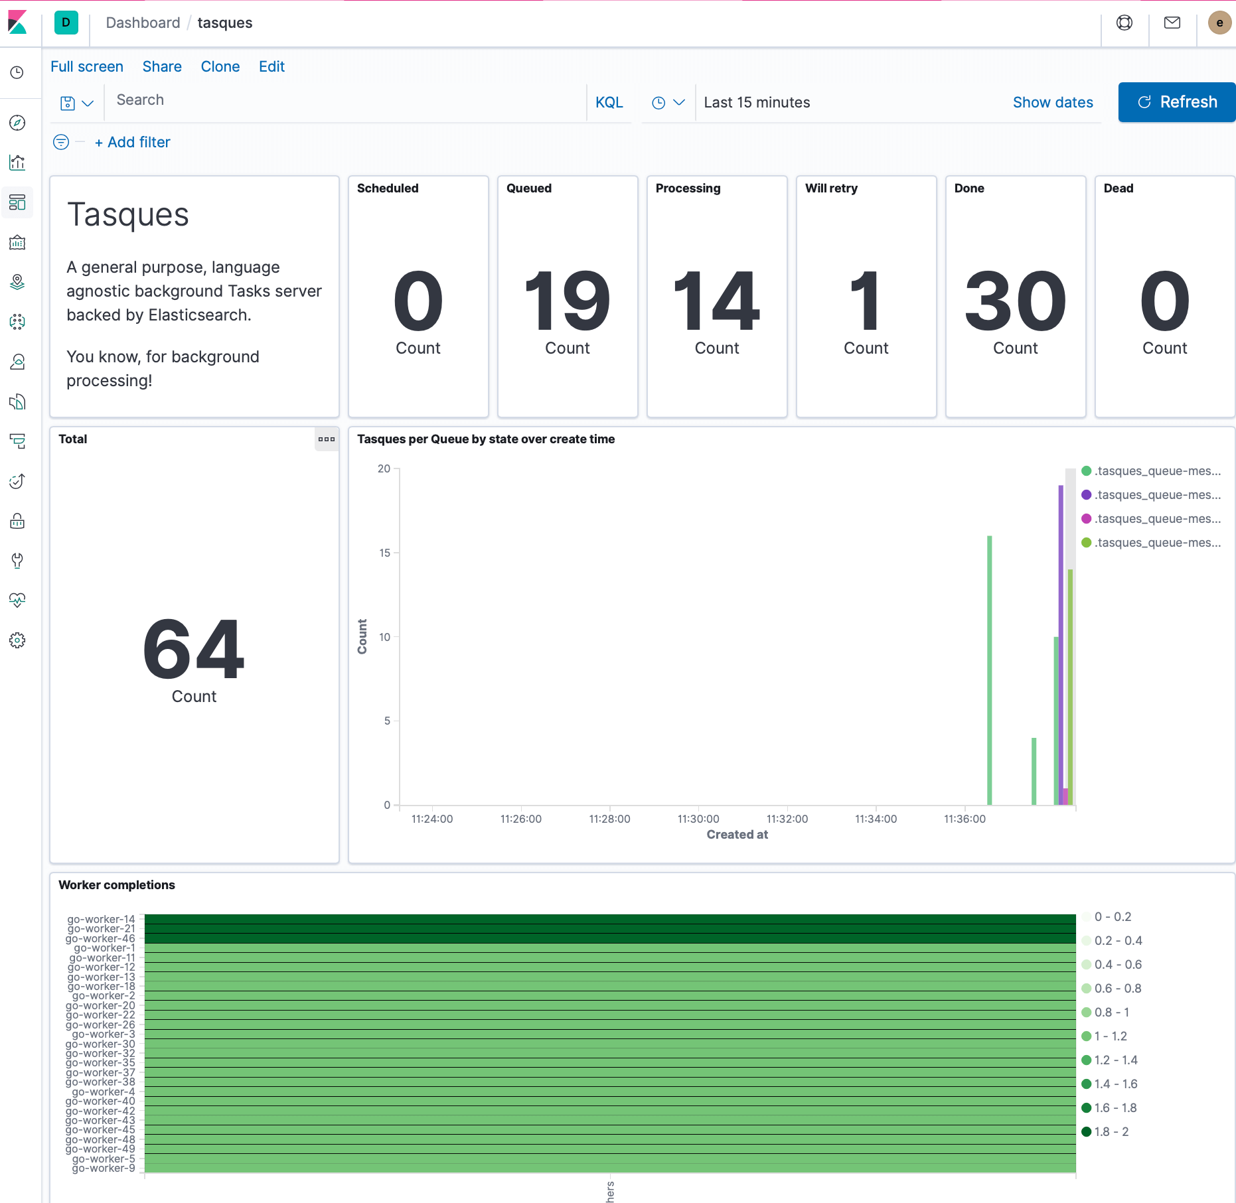Image resolution: width=1236 pixels, height=1203 pixels.
Task: Open Recently viewed clock icon in sidebar
Action: pyautogui.click(x=17, y=72)
